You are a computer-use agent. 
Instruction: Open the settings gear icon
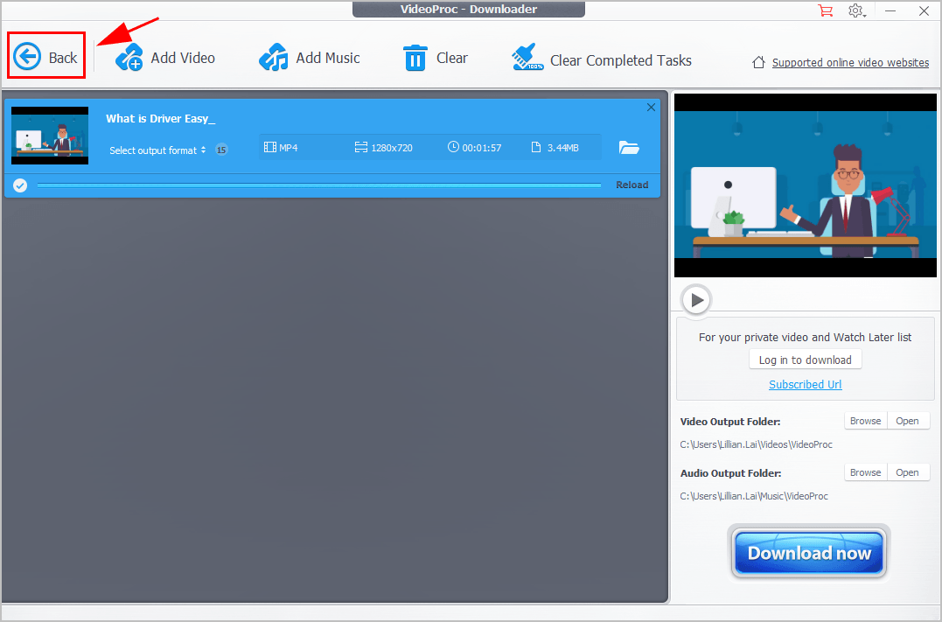(x=855, y=10)
